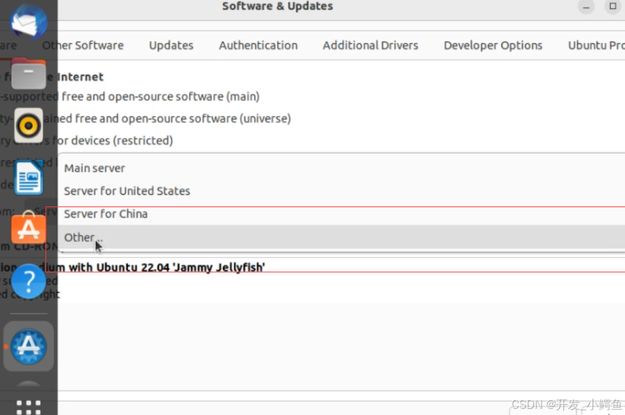Switch to the Other Software tab
Viewport: 625px width, 415px height.
(83, 46)
